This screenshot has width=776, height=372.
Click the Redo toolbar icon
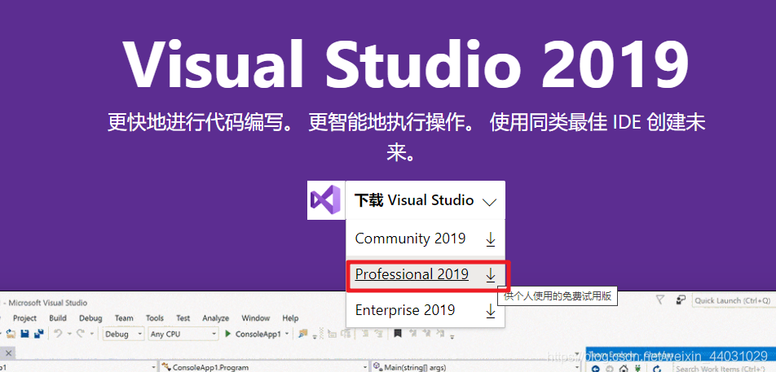point(80,334)
